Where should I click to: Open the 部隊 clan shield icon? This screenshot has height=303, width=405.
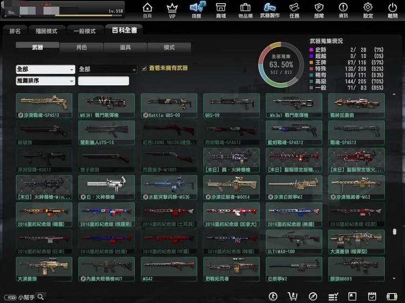pyautogui.click(x=319, y=10)
